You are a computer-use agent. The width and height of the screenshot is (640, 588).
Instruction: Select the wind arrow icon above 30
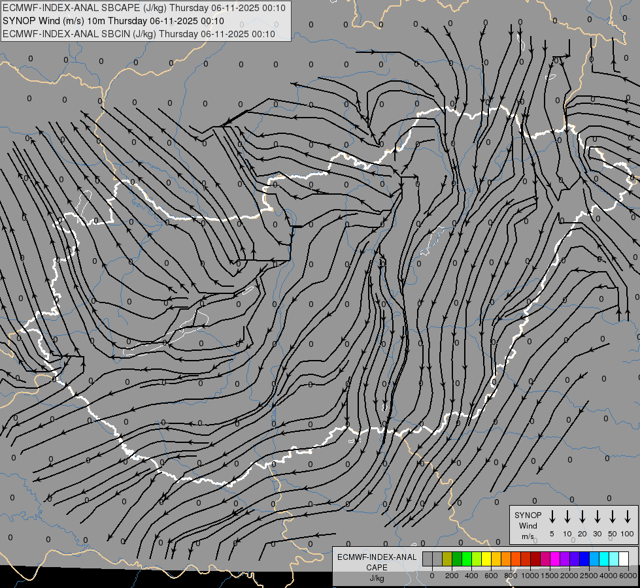(x=597, y=517)
